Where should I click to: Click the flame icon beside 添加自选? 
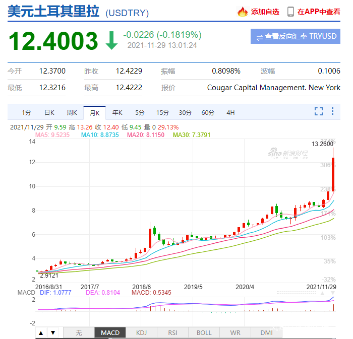pyautogui.click(x=242, y=12)
